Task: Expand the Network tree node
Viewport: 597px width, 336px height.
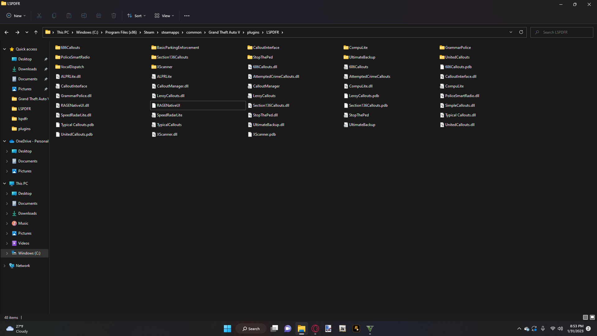Action: pos(5,266)
